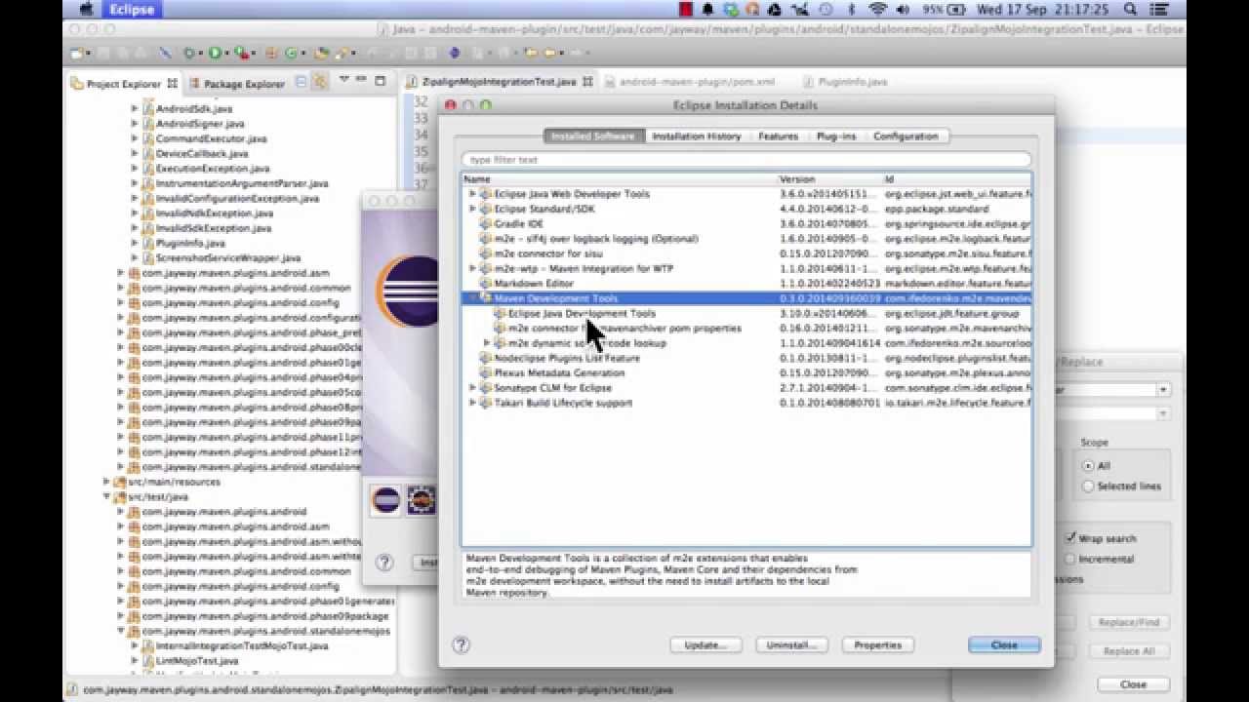
Task: Click help icon in Installation Details dialog
Action: pos(462,644)
